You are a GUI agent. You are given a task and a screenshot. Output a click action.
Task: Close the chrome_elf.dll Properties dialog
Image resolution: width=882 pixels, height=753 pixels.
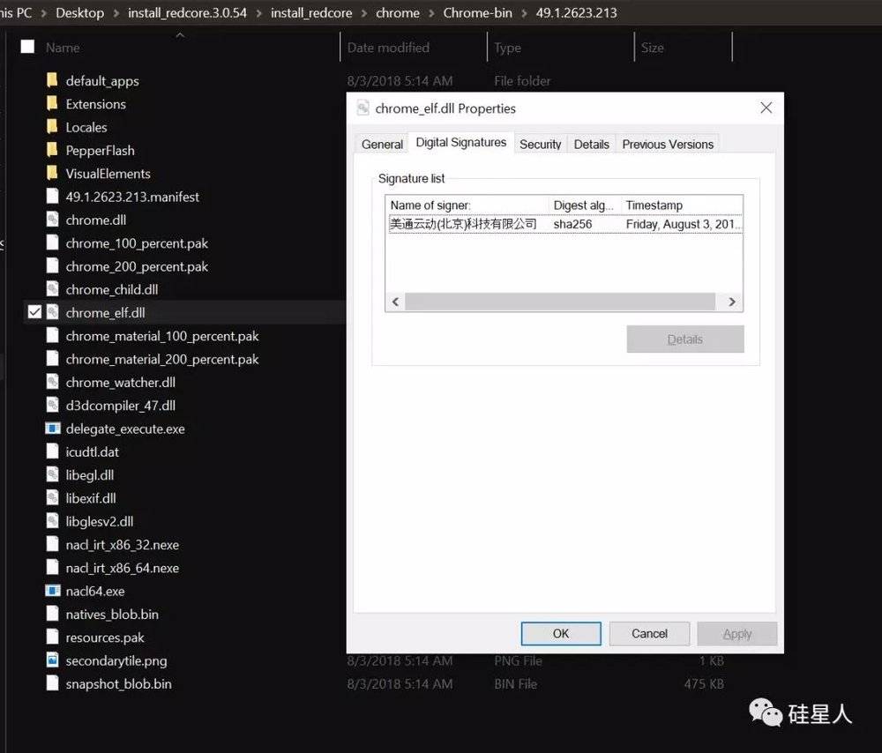(766, 108)
